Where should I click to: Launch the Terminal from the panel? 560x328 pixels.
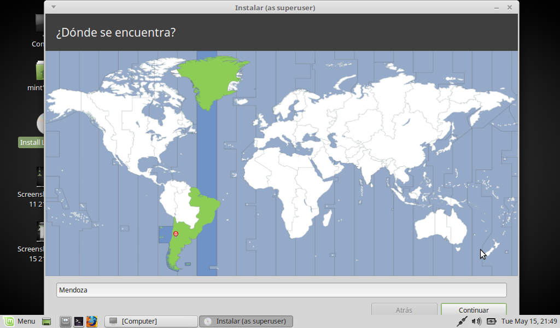(79, 321)
